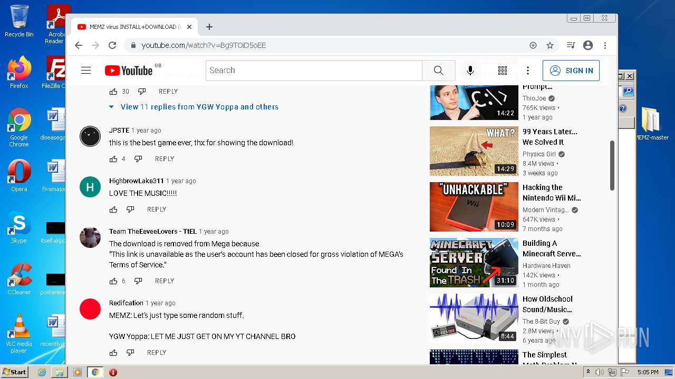Open Building A Minecraft Server video title
Viewport: 675px width, 379px height.
[552, 248]
